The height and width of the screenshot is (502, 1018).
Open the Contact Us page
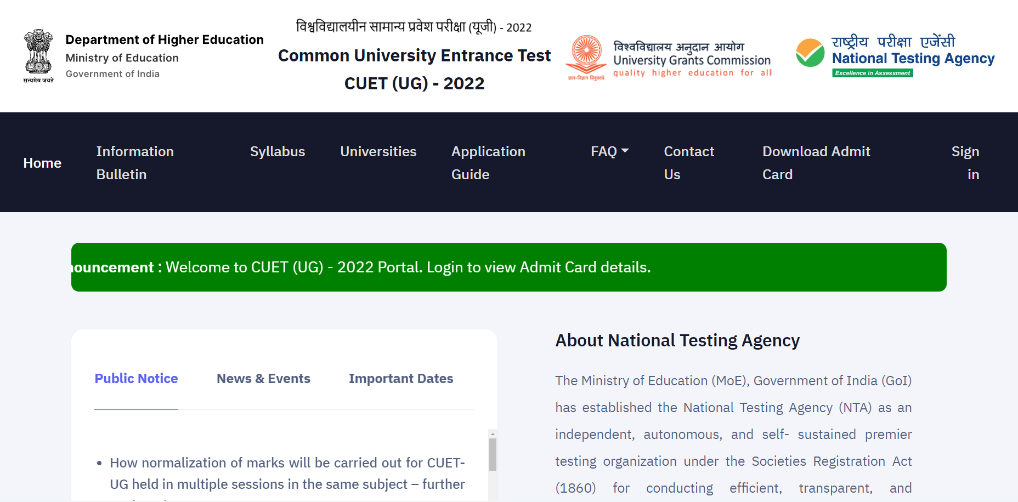coord(689,163)
